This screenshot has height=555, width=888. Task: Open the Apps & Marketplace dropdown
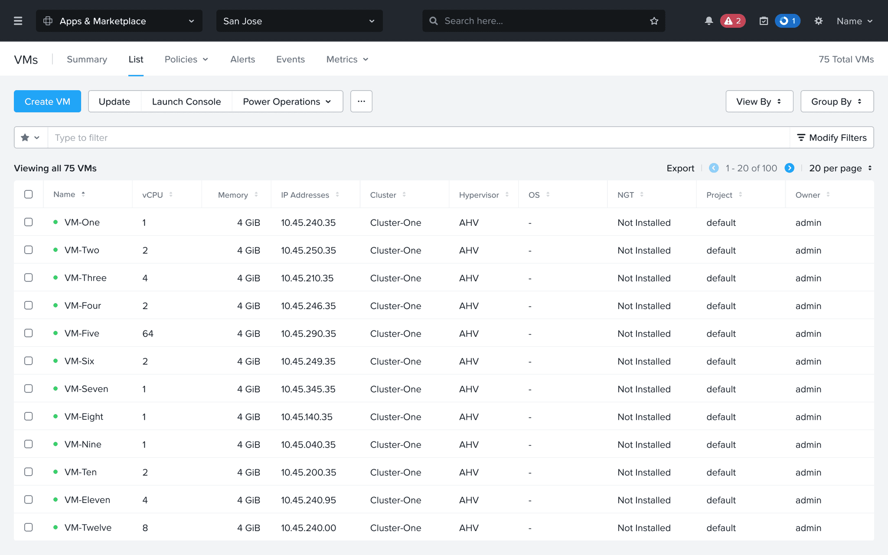click(119, 21)
